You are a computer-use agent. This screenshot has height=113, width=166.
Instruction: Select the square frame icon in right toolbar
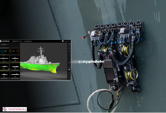[69, 69]
